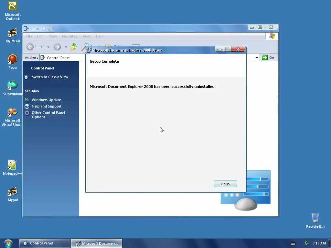Select the Mypal desktop shortcut
The image size is (331, 248).
click(x=13, y=194)
